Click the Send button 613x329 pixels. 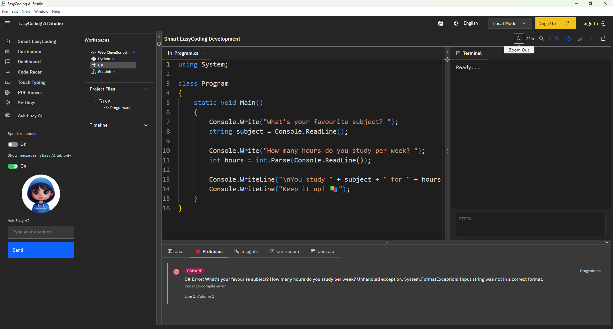pos(41,250)
